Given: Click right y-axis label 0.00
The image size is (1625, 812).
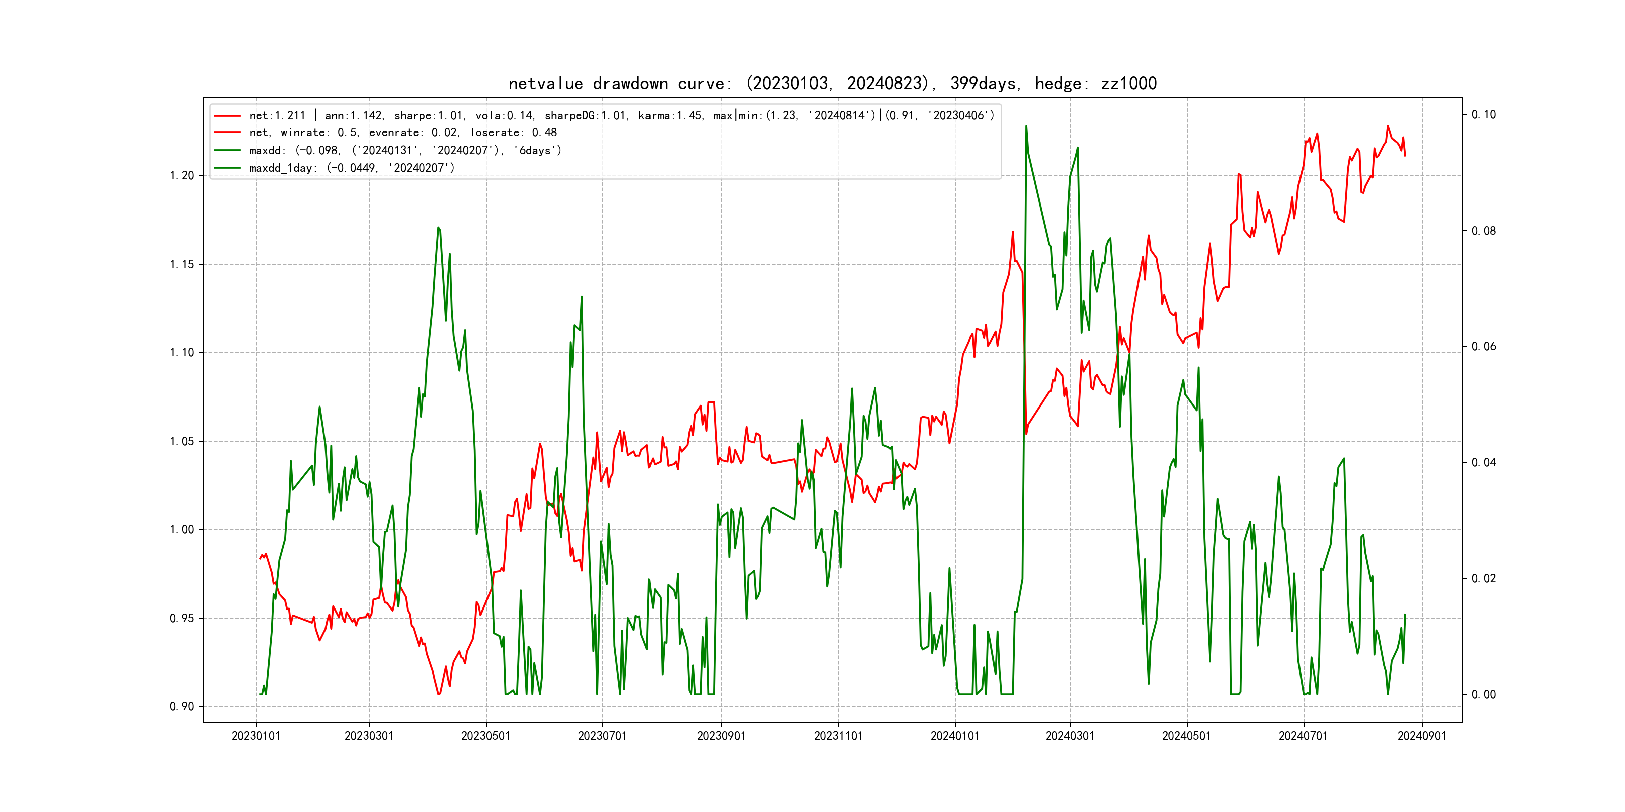Looking at the screenshot, I should pyautogui.click(x=1483, y=695).
